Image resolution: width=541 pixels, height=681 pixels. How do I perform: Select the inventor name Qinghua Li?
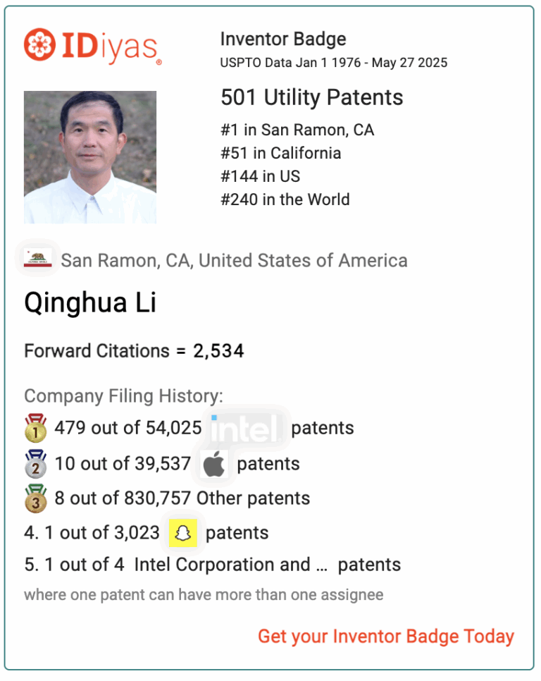pyautogui.click(x=90, y=302)
